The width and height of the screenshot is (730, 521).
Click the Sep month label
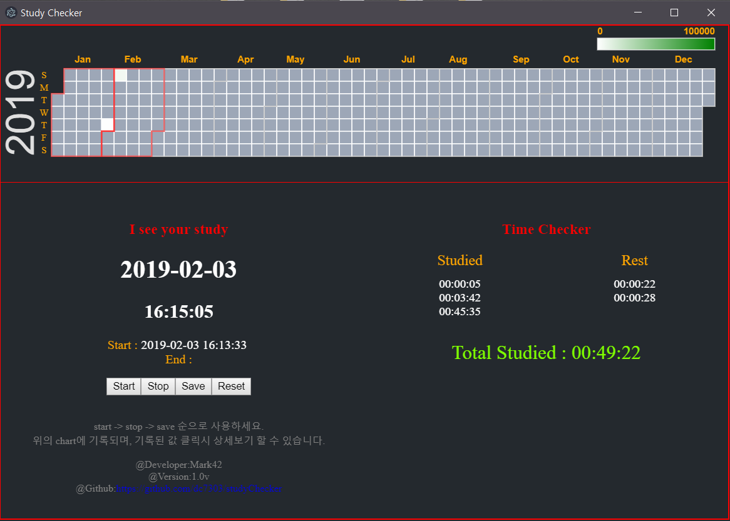point(521,59)
